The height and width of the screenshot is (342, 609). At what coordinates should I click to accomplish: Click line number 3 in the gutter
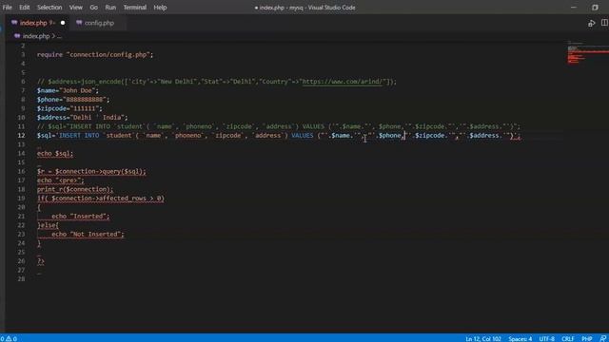[23, 55]
